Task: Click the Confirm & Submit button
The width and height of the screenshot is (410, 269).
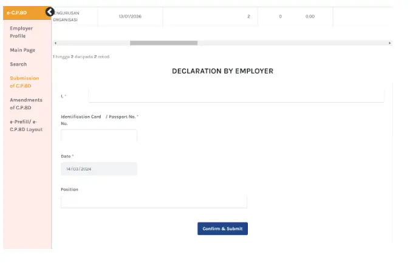Action: point(222,229)
